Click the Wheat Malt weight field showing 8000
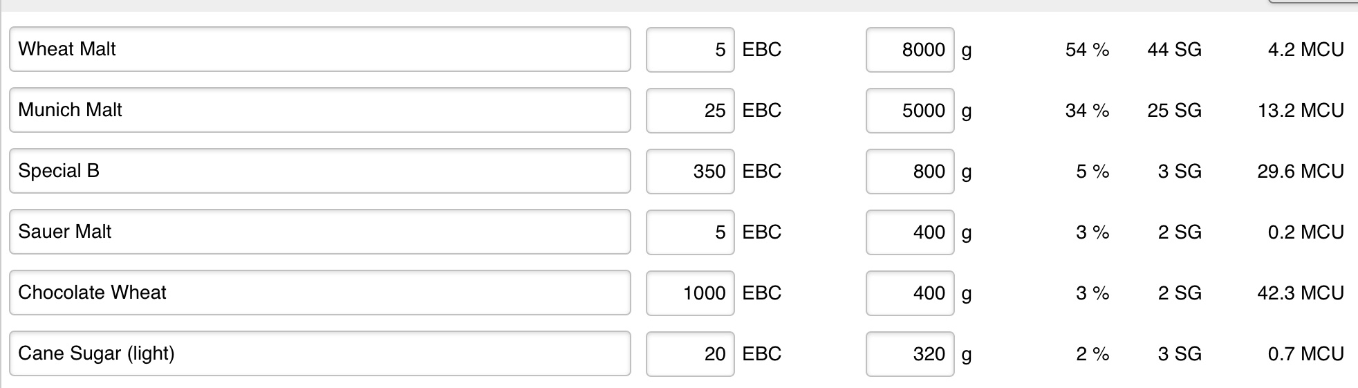The image size is (1358, 388). click(x=909, y=49)
